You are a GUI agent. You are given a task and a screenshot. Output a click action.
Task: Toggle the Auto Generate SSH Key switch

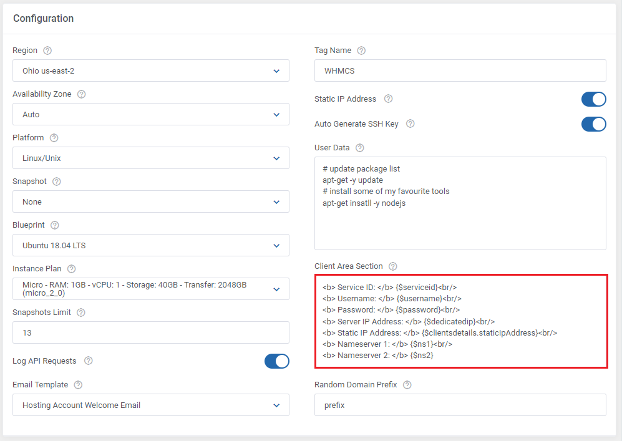(594, 124)
